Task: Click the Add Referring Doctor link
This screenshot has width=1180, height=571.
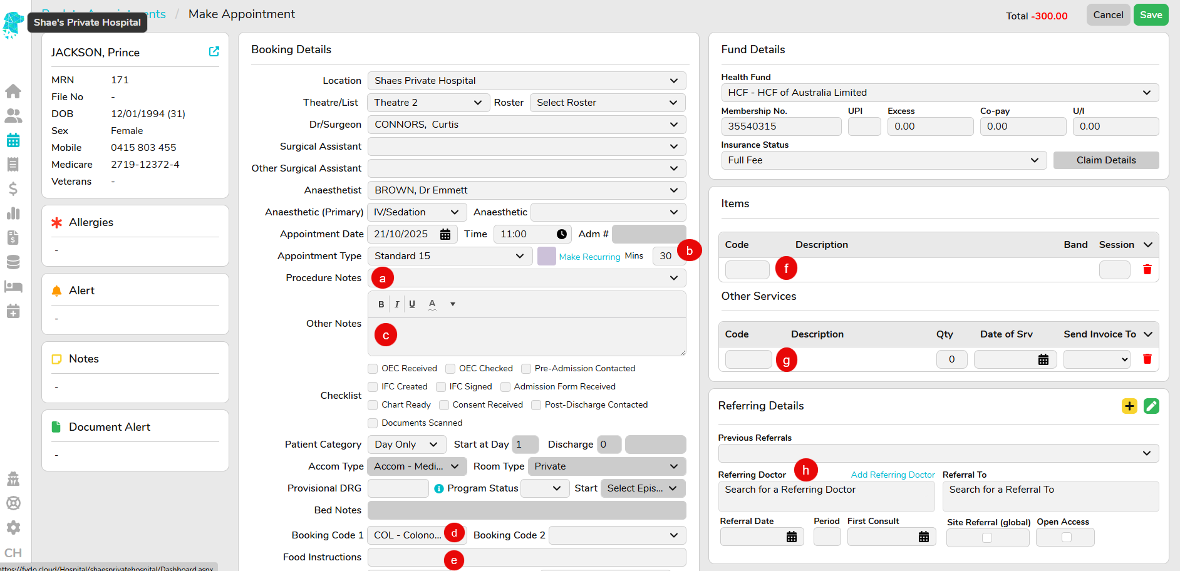Action: 892,475
